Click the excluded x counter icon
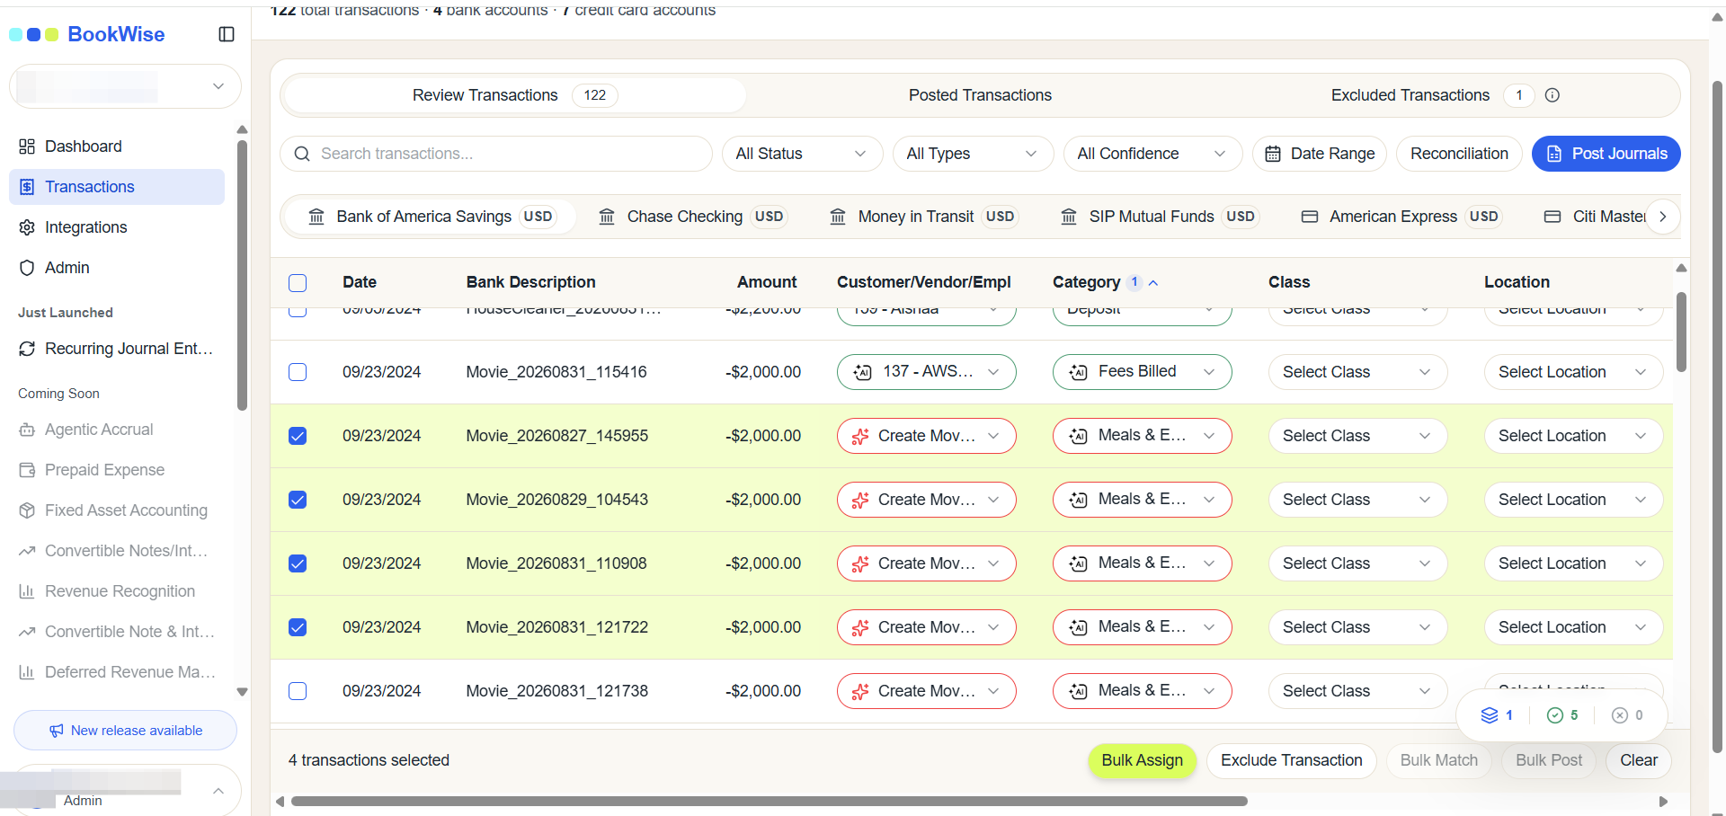The image size is (1726, 816). (x=1620, y=715)
